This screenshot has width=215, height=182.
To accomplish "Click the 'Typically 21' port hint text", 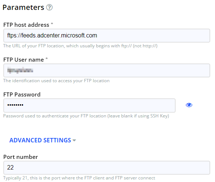I will tap(79, 178).
